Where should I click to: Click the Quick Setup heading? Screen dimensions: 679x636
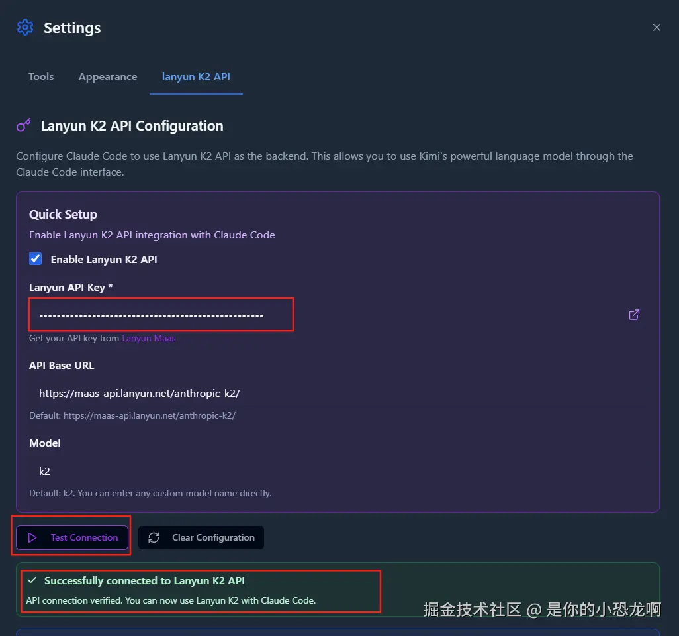[x=64, y=214]
